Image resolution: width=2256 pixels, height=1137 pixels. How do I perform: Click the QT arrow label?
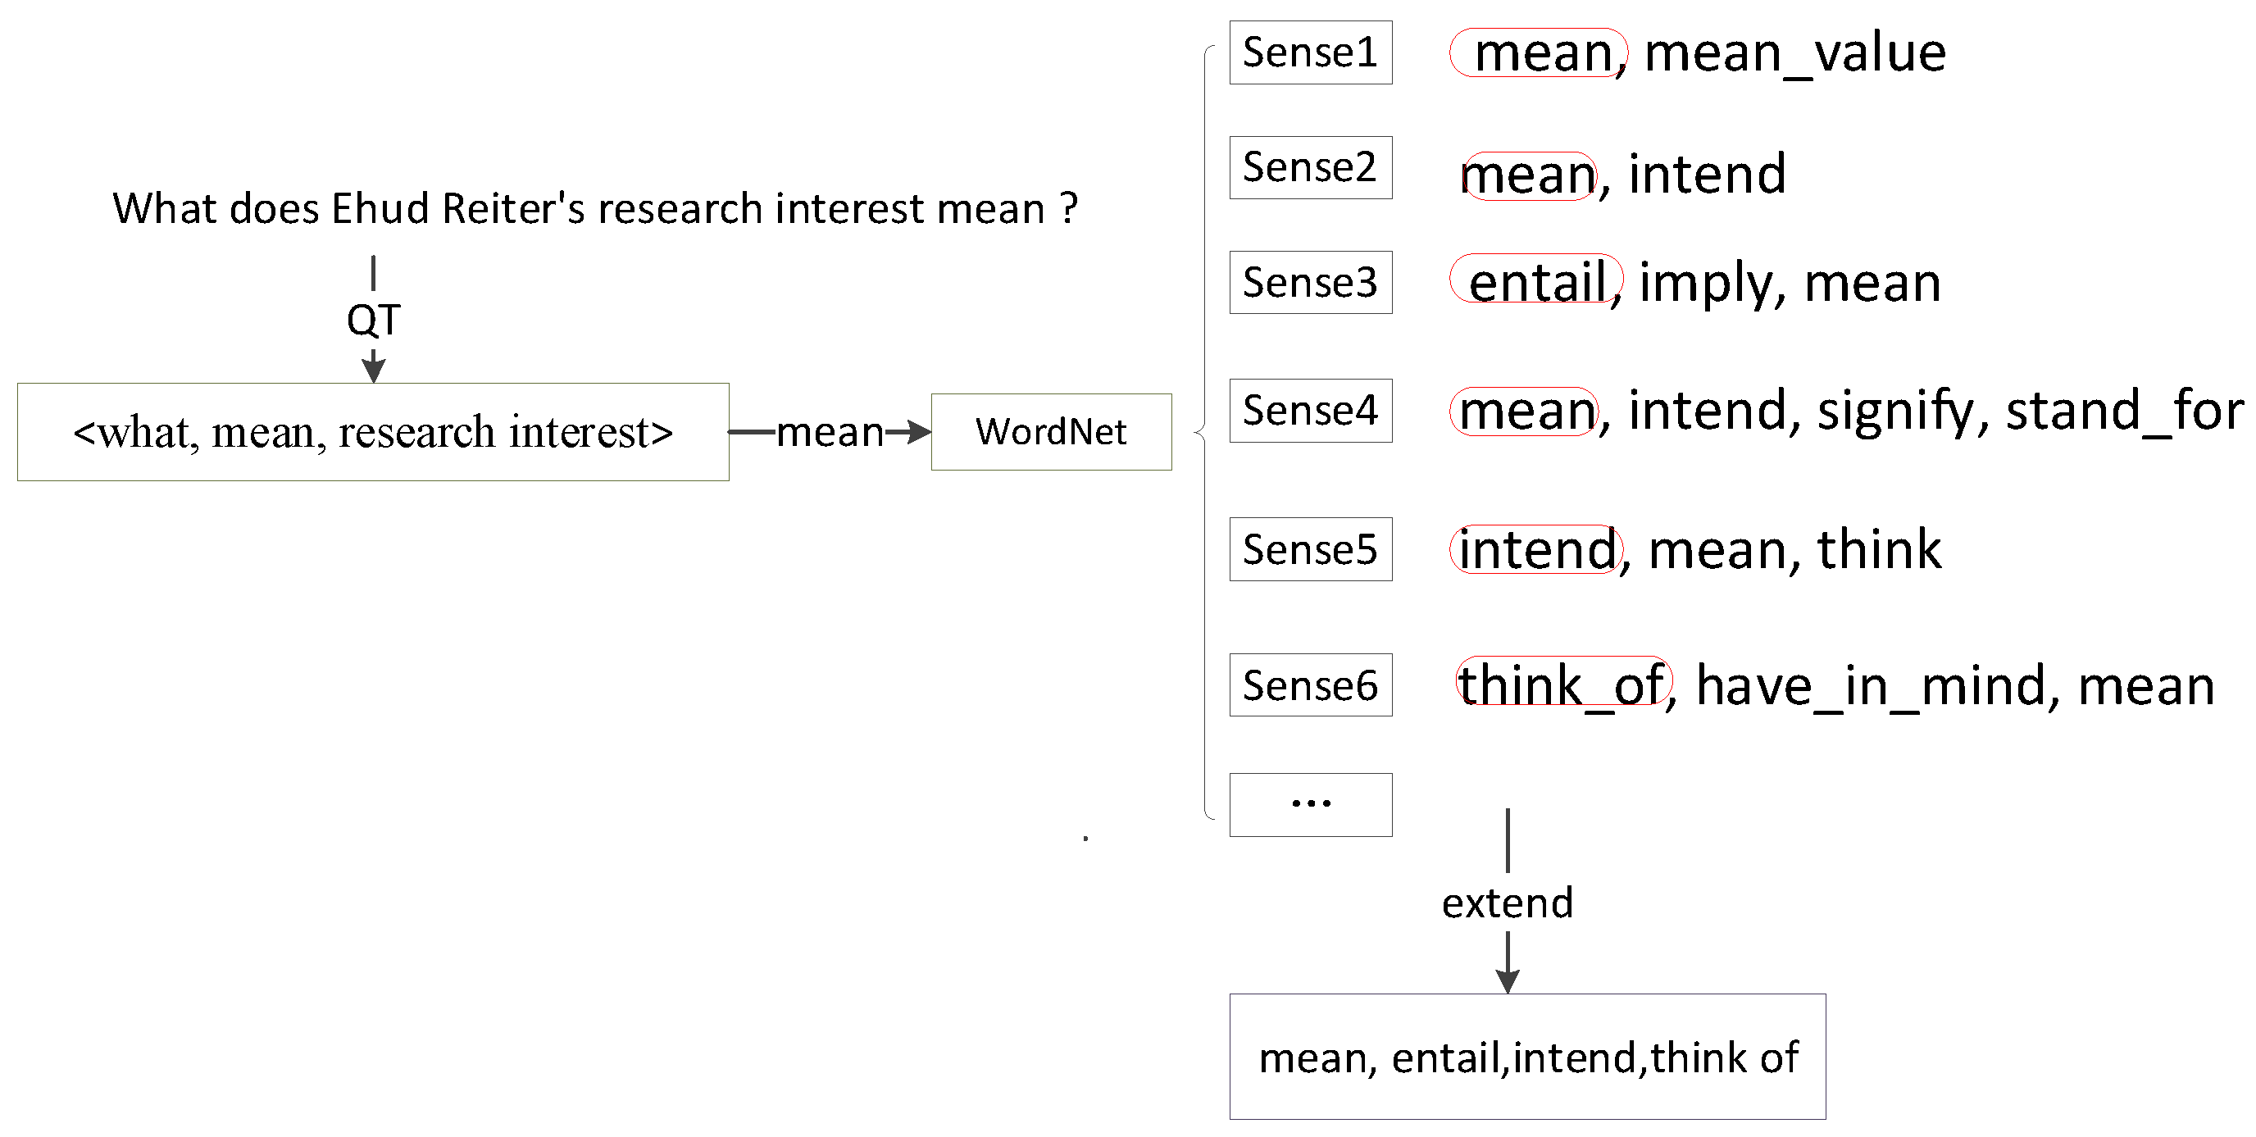point(373,320)
